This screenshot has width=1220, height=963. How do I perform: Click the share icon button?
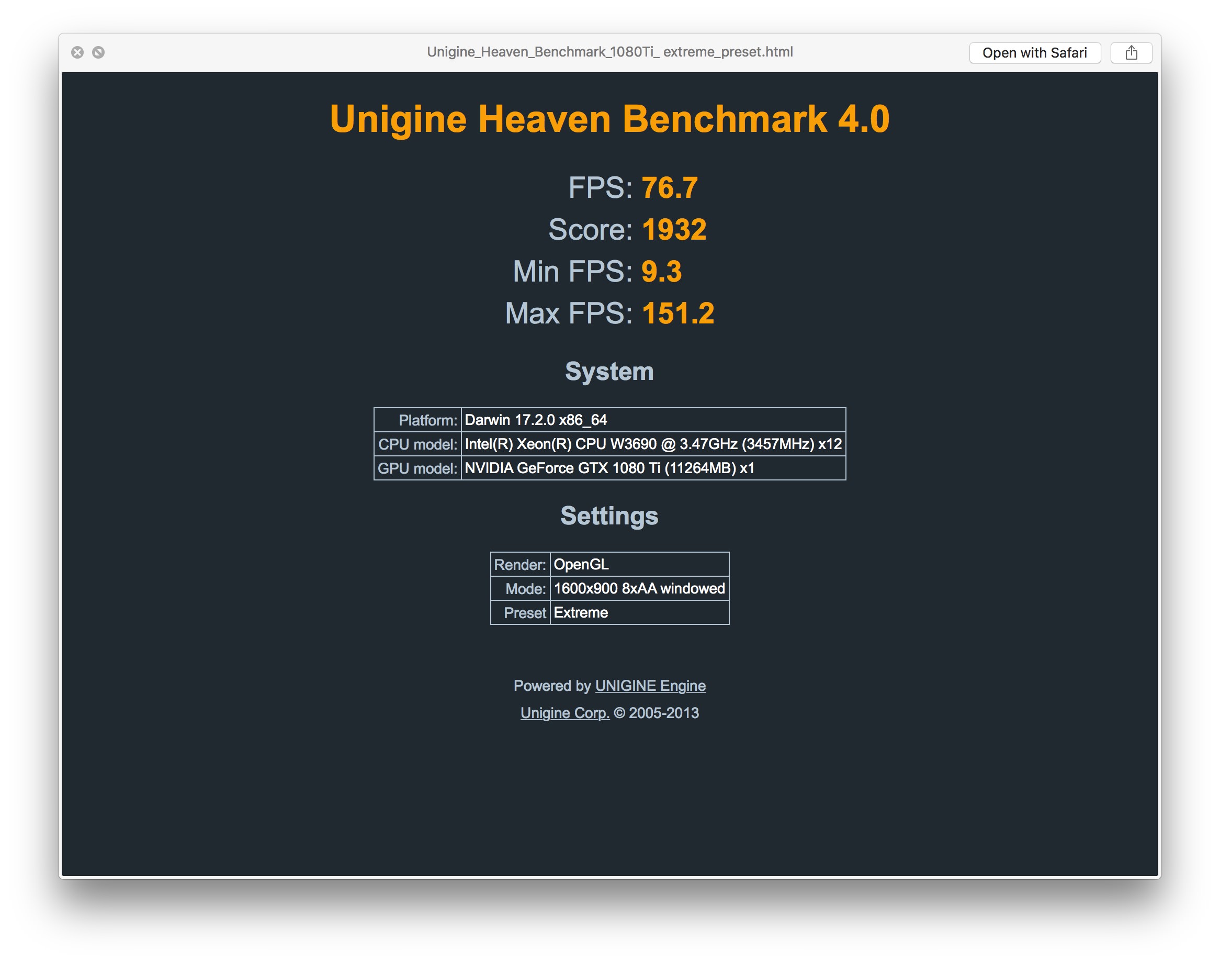(x=1131, y=52)
